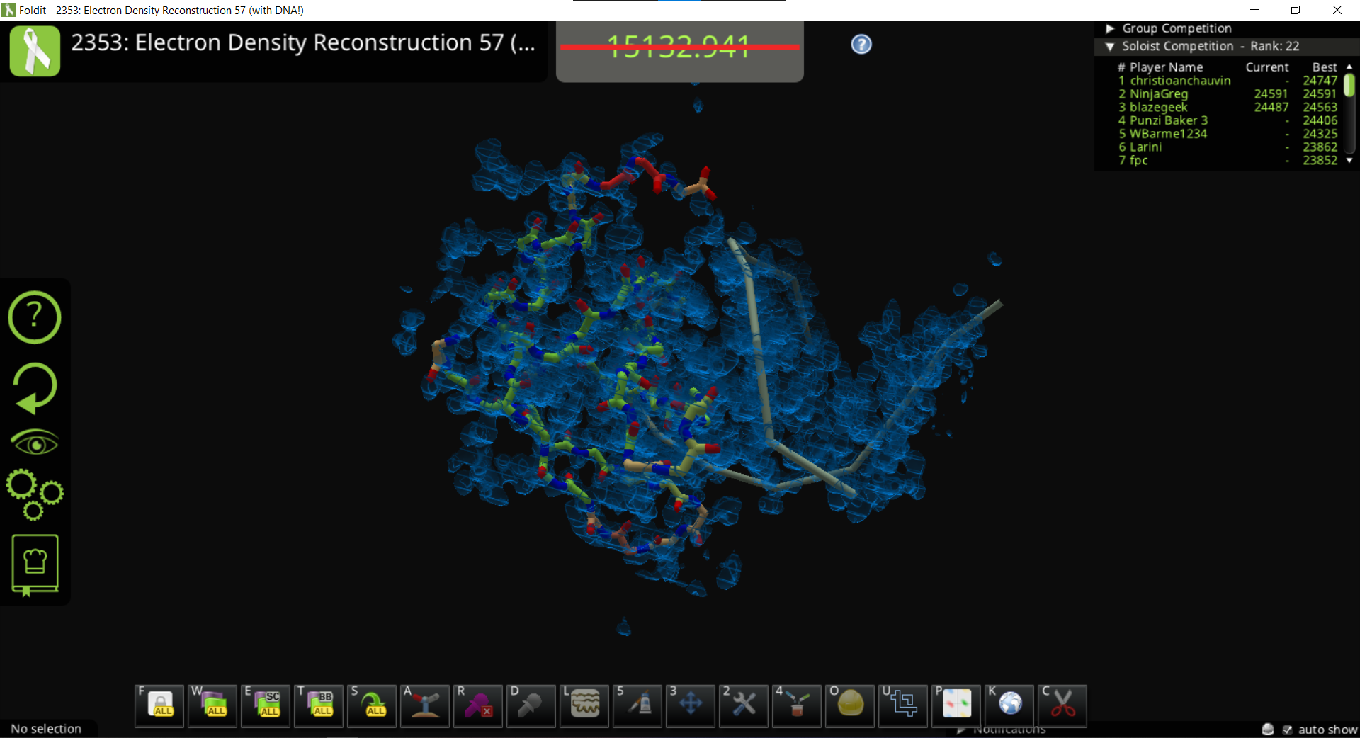Click the blue four-arrow move tool
The image size is (1360, 738).
point(690,705)
